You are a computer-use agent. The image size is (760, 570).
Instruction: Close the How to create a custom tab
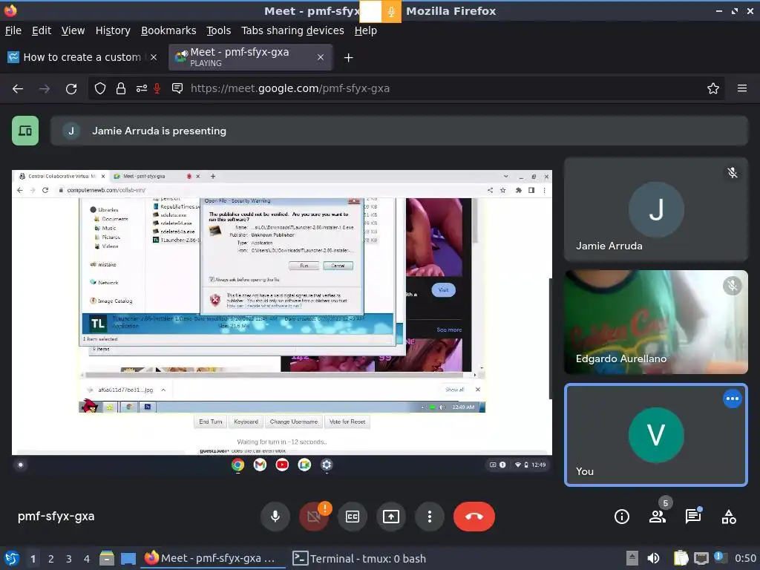point(153,57)
